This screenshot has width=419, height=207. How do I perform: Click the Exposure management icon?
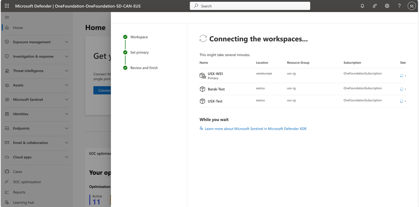point(7,42)
